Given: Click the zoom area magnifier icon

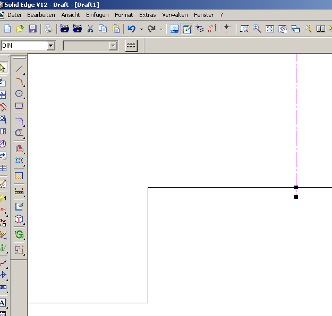Looking at the screenshot, I should coord(244,29).
